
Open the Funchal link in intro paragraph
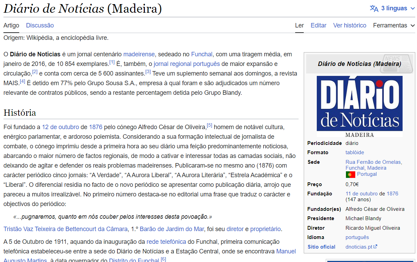click(202, 54)
